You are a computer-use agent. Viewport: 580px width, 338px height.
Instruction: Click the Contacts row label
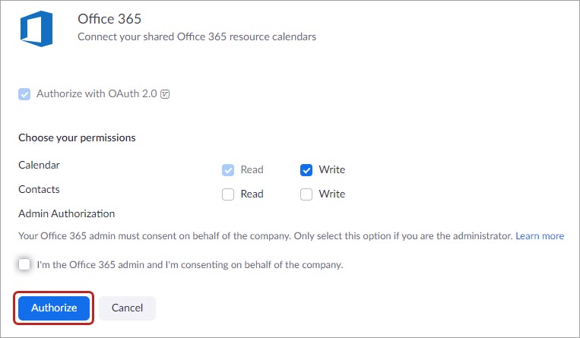(x=39, y=189)
